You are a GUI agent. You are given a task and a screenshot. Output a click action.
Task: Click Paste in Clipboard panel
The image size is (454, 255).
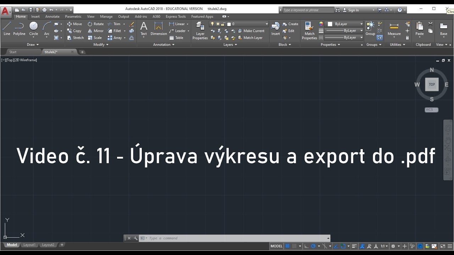(x=420, y=29)
